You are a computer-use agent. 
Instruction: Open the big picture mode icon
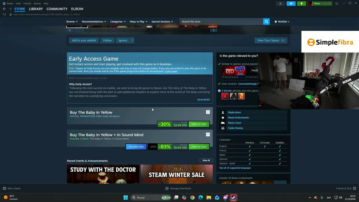pyautogui.click(x=337, y=3)
